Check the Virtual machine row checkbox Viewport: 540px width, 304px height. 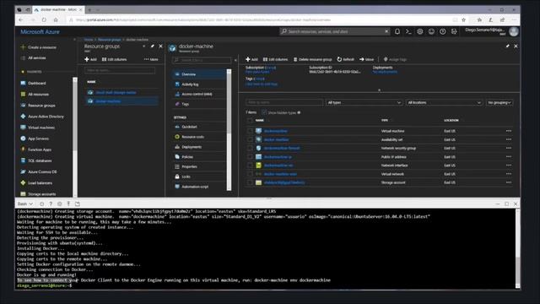250,131
